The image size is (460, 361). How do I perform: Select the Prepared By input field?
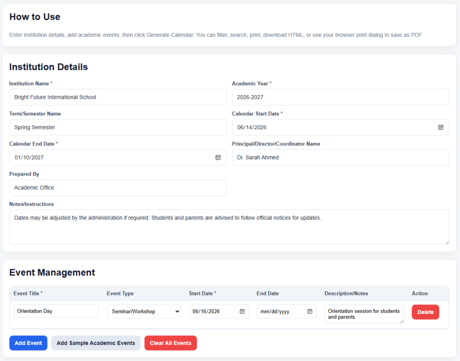tap(118, 188)
